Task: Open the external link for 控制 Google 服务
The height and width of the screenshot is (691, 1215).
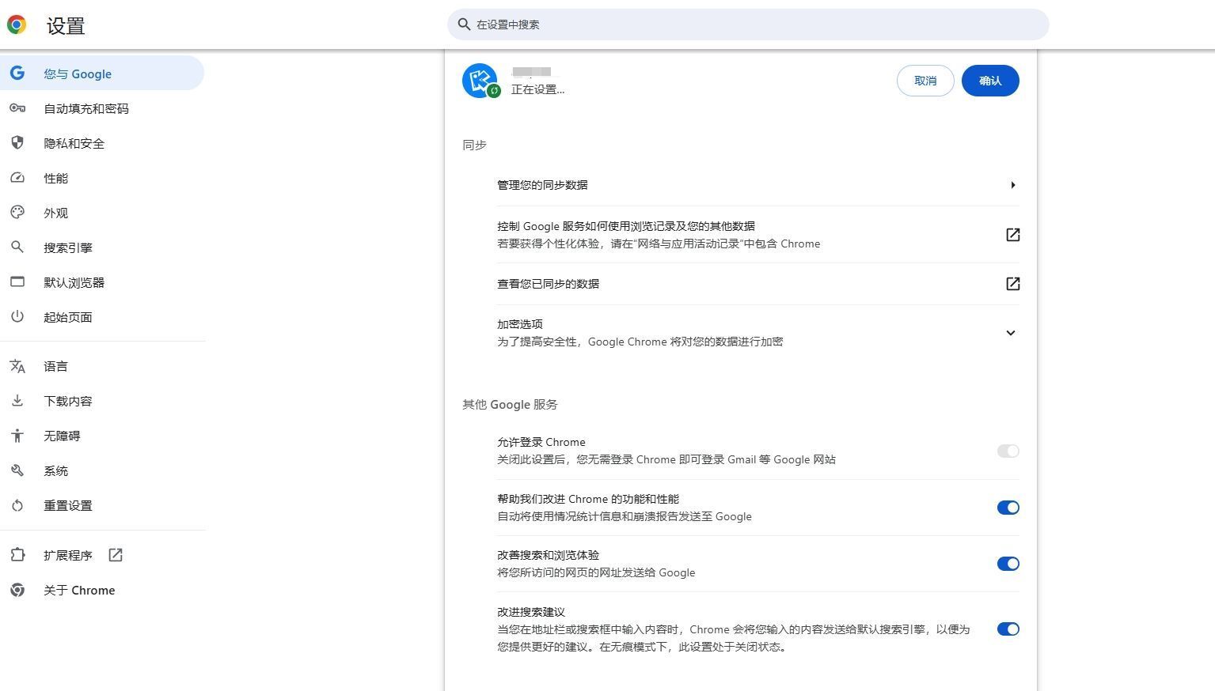Action: click(1012, 235)
